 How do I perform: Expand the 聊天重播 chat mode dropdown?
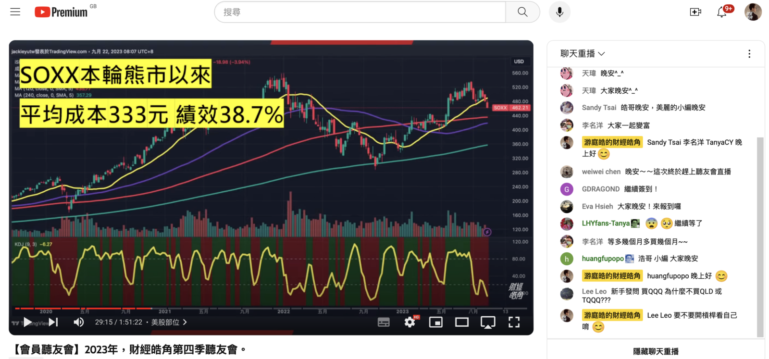click(583, 54)
